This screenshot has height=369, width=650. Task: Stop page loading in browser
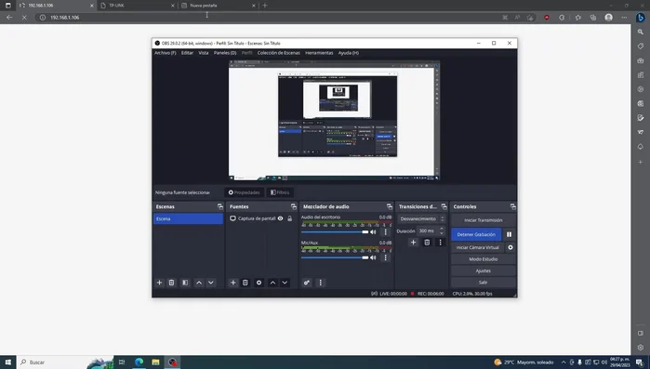click(24, 18)
